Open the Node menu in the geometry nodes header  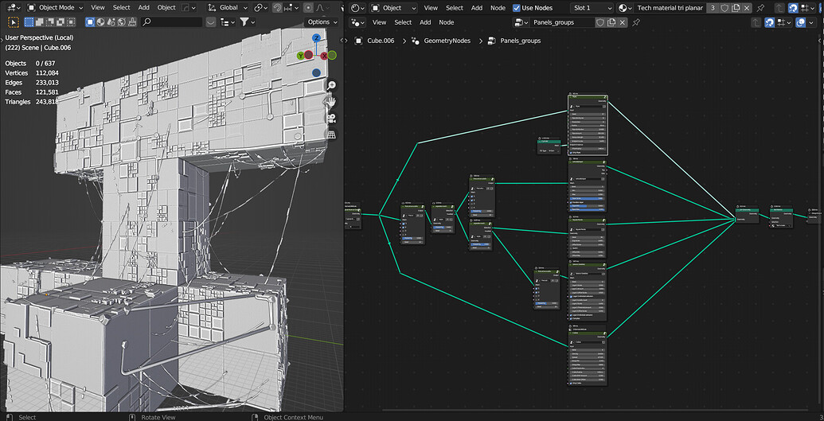[x=446, y=22]
